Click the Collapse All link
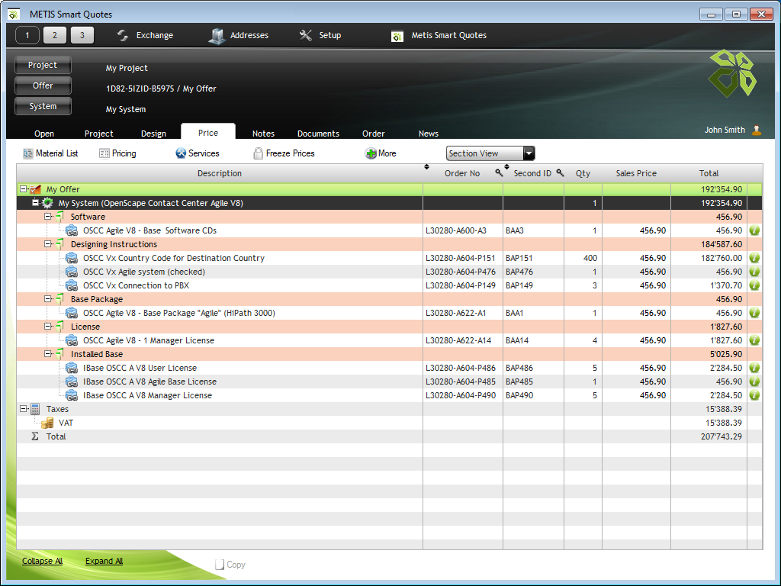The width and height of the screenshot is (781, 586). (43, 561)
